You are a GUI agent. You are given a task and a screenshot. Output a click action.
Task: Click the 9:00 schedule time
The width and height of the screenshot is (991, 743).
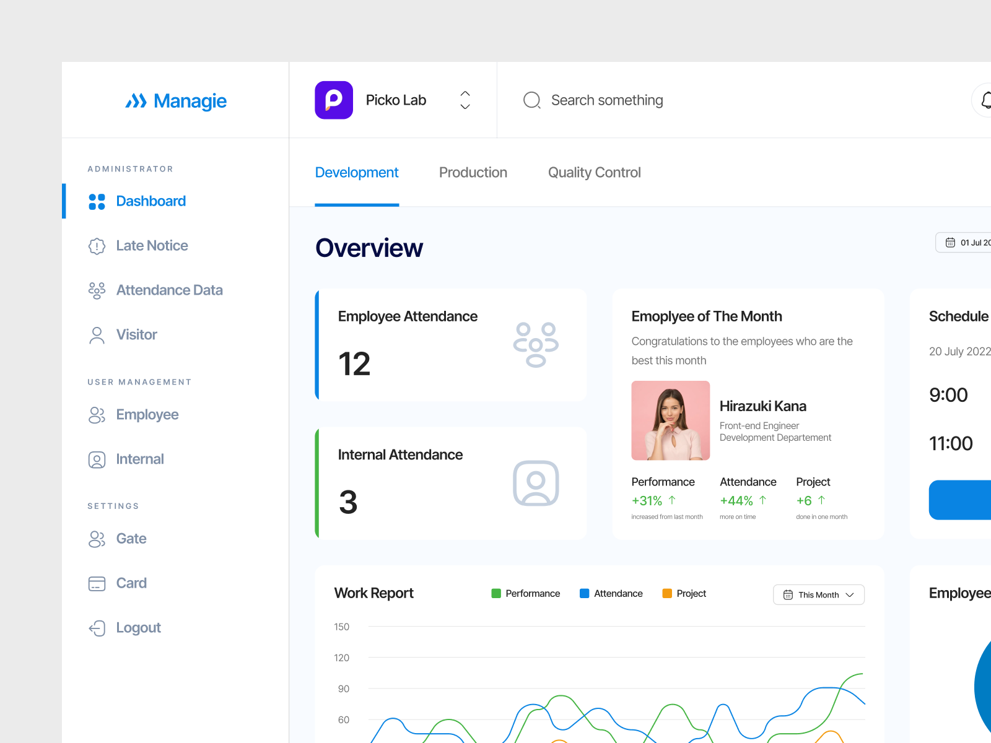[948, 395]
